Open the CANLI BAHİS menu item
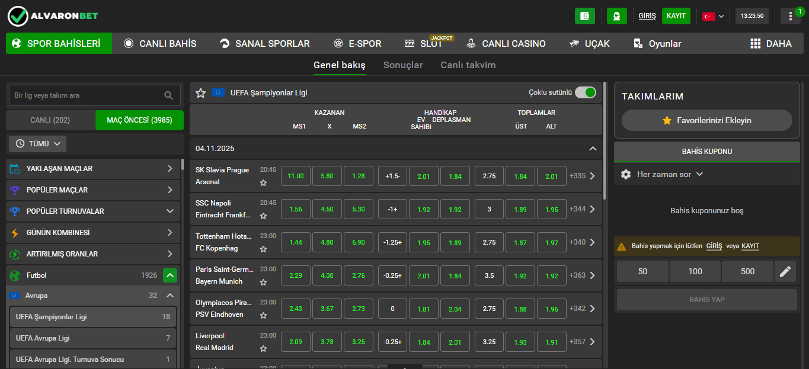Image resolution: width=809 pixels, height=369 pixels. click(160, 43)
